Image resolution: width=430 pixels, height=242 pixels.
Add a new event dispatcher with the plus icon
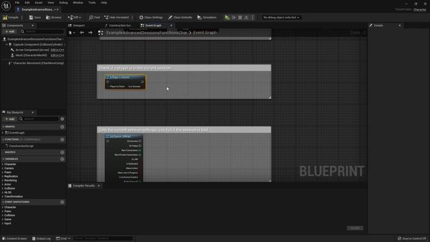tap(62, 202)
